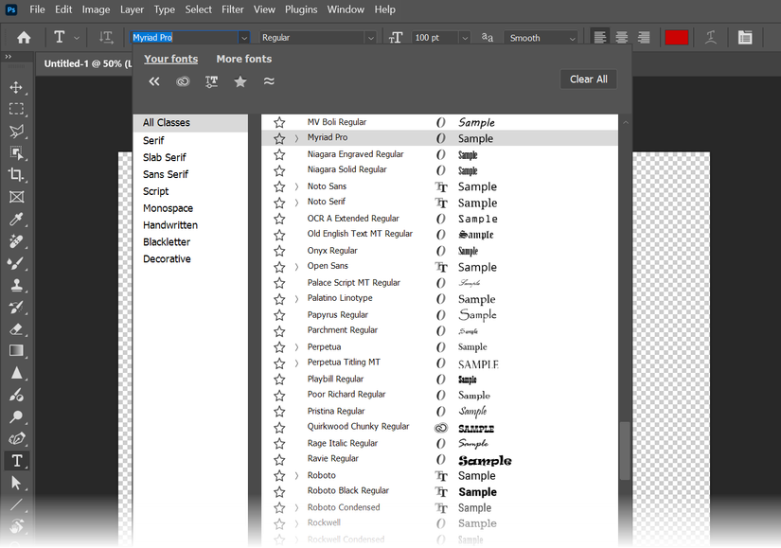Click the Myriad Pro font name field
This screenshot has height=548, width=781.
185,38
